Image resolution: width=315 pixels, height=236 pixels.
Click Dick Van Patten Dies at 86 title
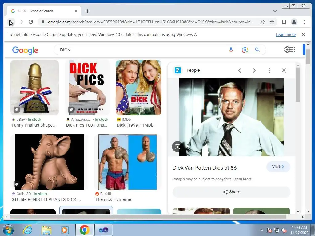coord(205,168)
